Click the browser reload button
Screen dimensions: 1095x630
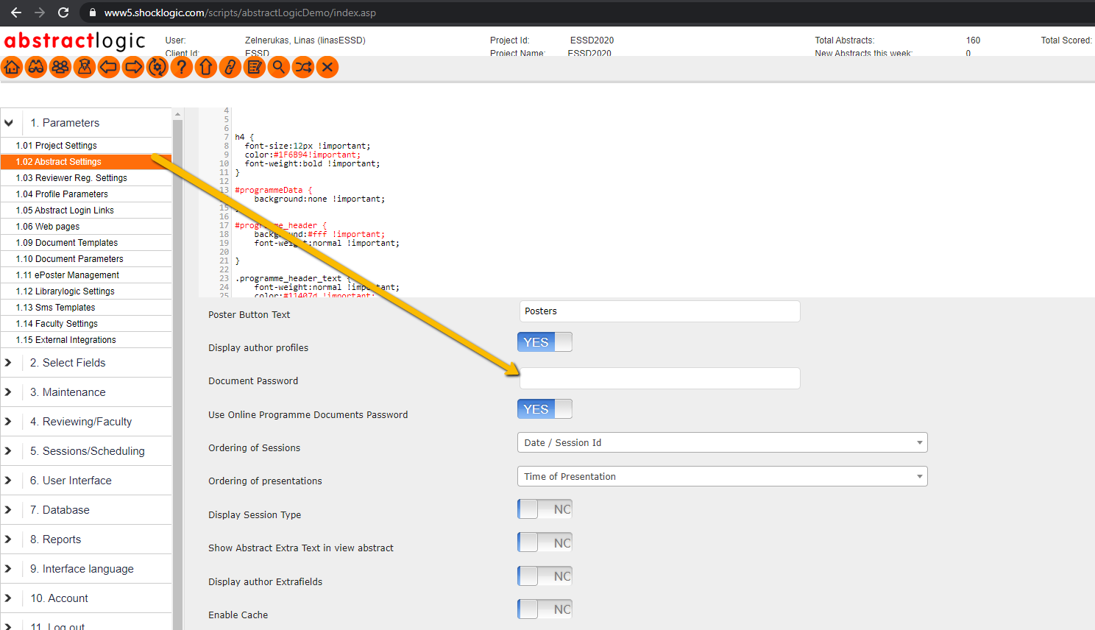(x=63, y=13)
